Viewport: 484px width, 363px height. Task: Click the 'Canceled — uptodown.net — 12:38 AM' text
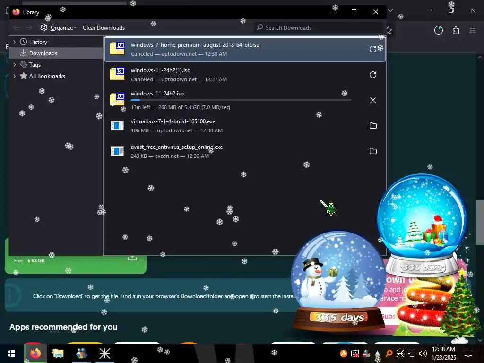(179, 54)
